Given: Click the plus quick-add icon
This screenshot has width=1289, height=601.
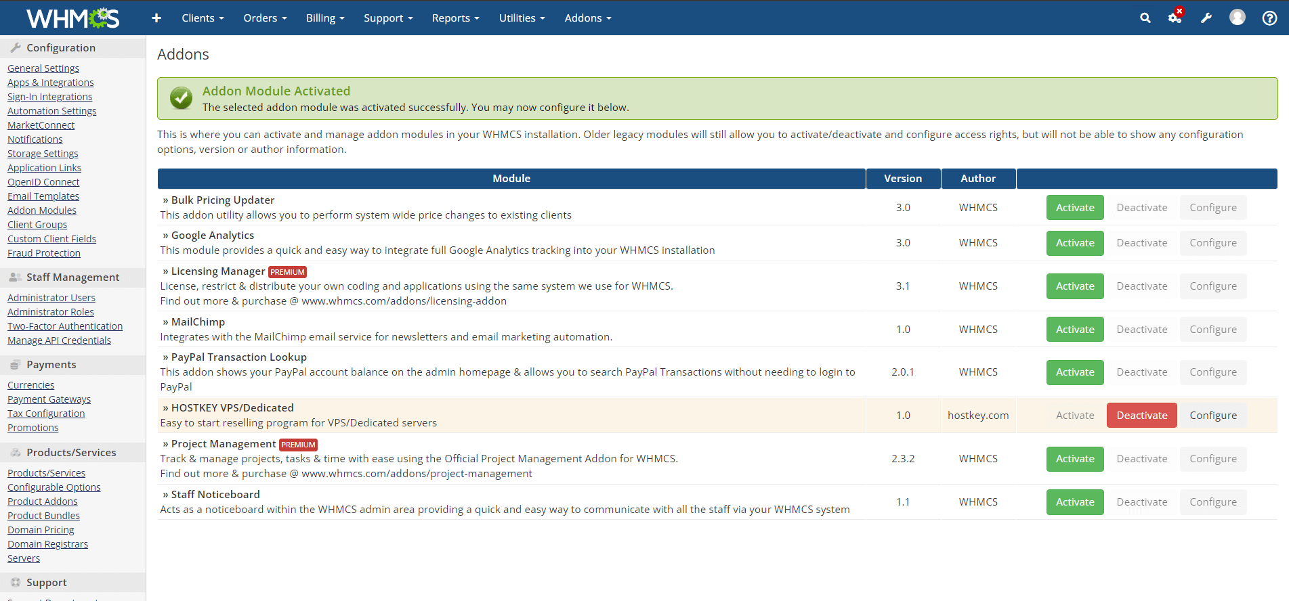Looking at the screenshot, I should (156, 18).
